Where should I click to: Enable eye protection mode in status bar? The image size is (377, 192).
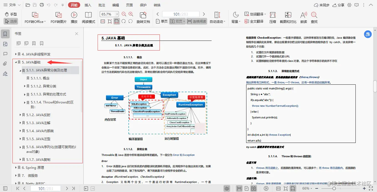pos(227,188)
